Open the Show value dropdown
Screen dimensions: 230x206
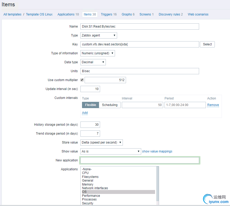(x=111, y=151)
